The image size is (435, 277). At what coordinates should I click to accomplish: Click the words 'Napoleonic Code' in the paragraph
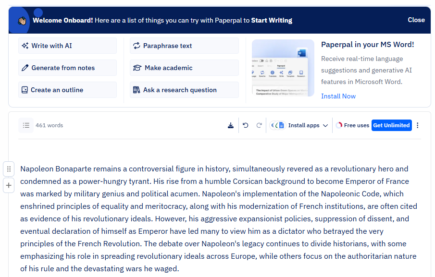coord(350,194)
